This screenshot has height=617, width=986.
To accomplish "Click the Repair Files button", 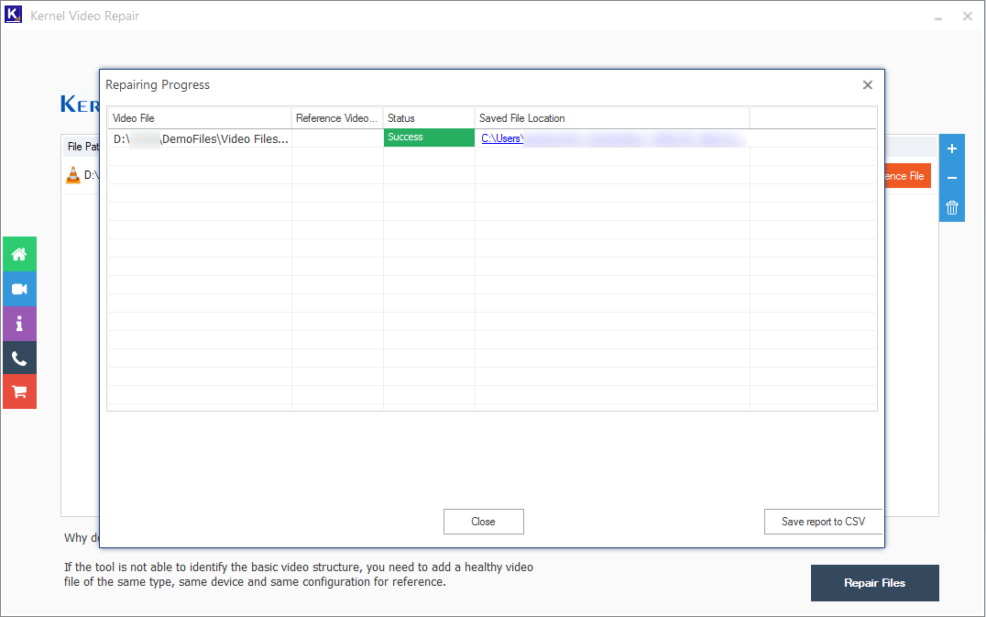I will pos(874,583).
